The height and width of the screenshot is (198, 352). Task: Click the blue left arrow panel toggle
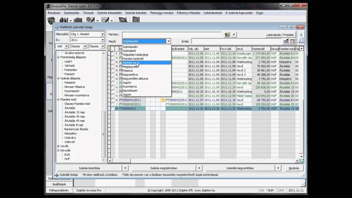pos(301,35)
